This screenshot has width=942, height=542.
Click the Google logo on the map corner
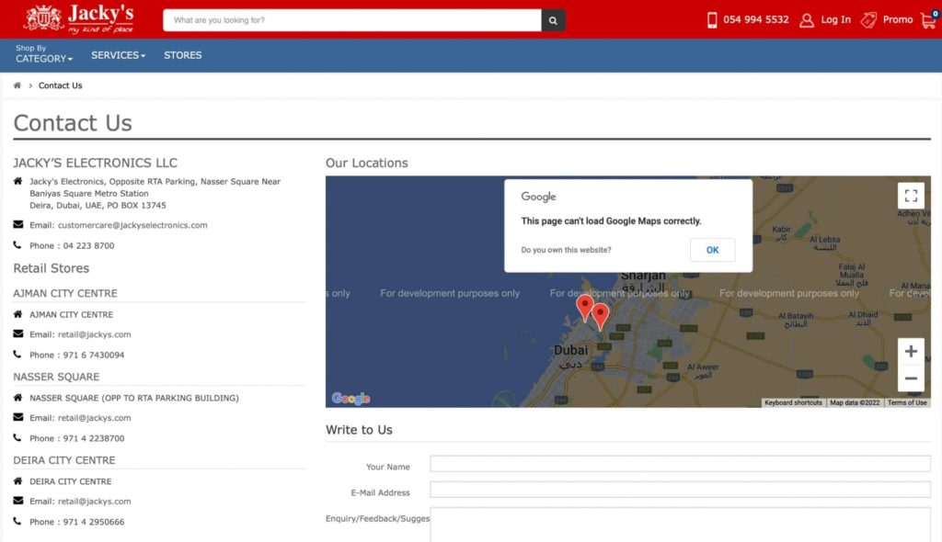(x=350, y=399)
